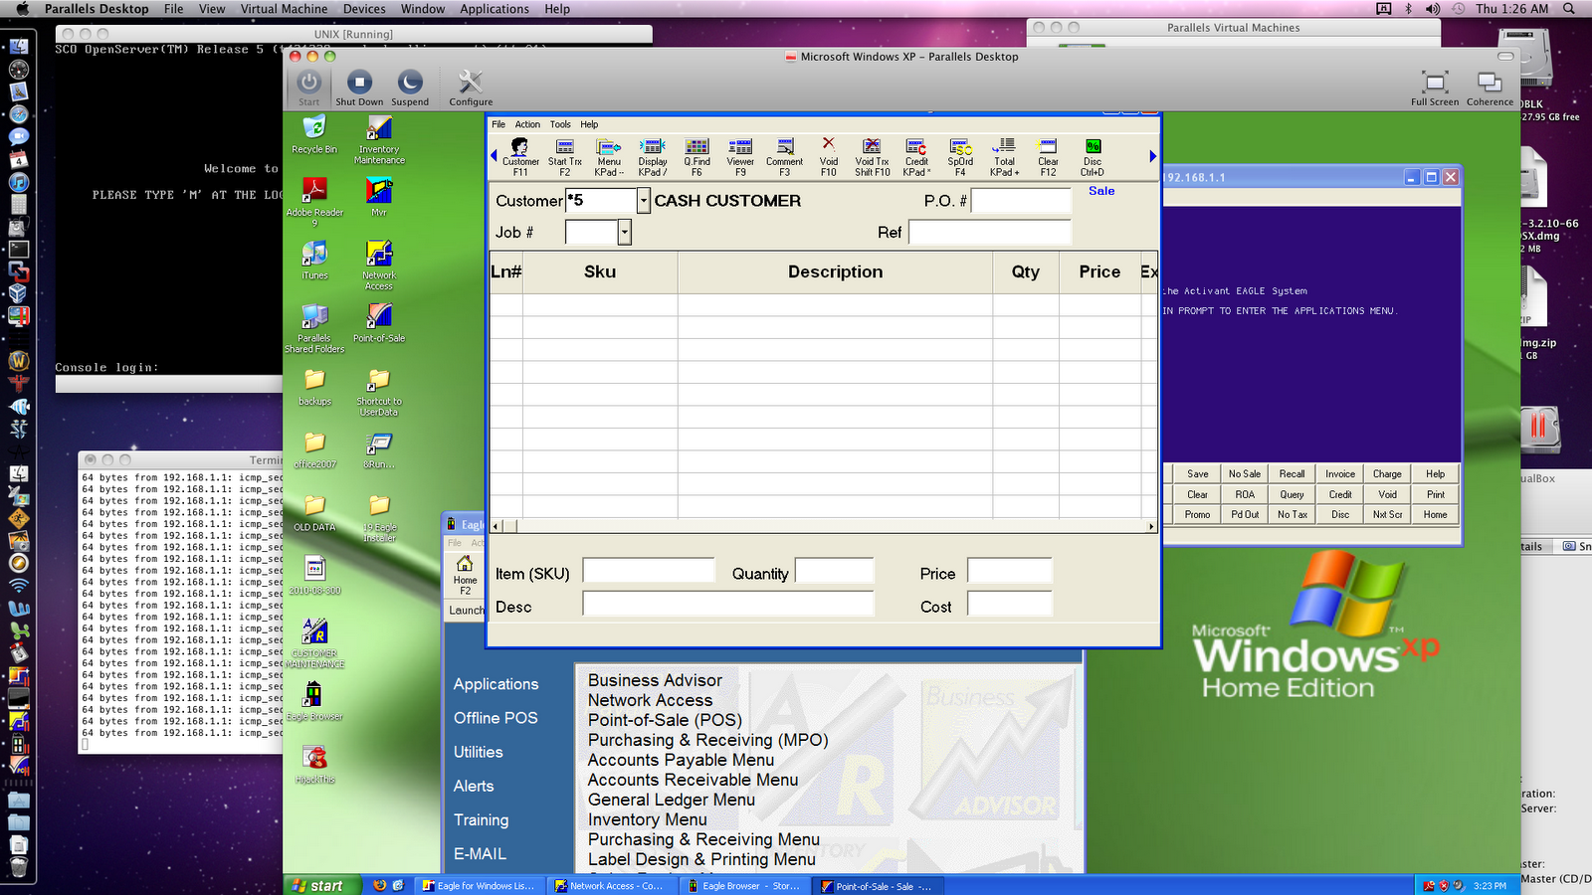
Task: Click Suspend in the Parallels toolbar
Action: tap(410, 88)
